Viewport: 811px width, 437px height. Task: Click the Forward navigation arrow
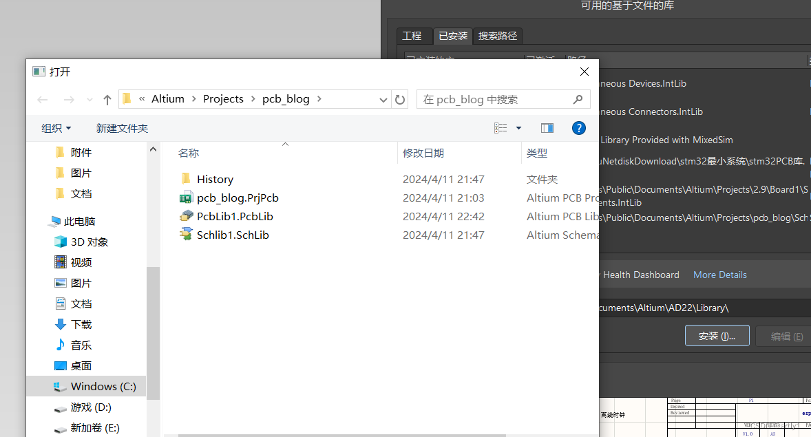68,100
